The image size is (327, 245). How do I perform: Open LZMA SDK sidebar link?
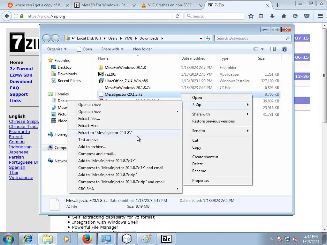[x=21, y=75]
